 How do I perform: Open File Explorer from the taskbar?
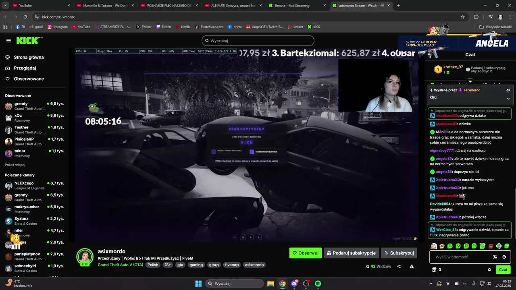pyautogui.click(x=270, y=284)
